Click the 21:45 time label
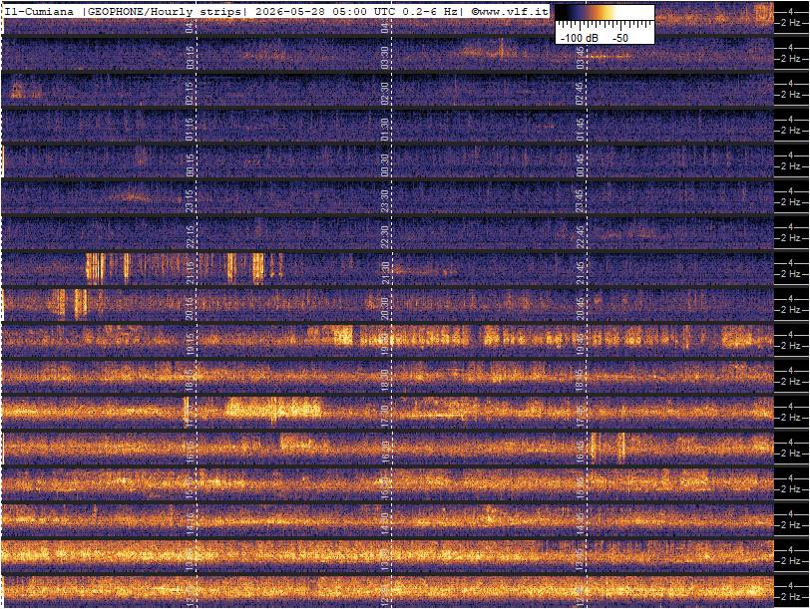This screenshot has width=810, height=609. point(580,273)
